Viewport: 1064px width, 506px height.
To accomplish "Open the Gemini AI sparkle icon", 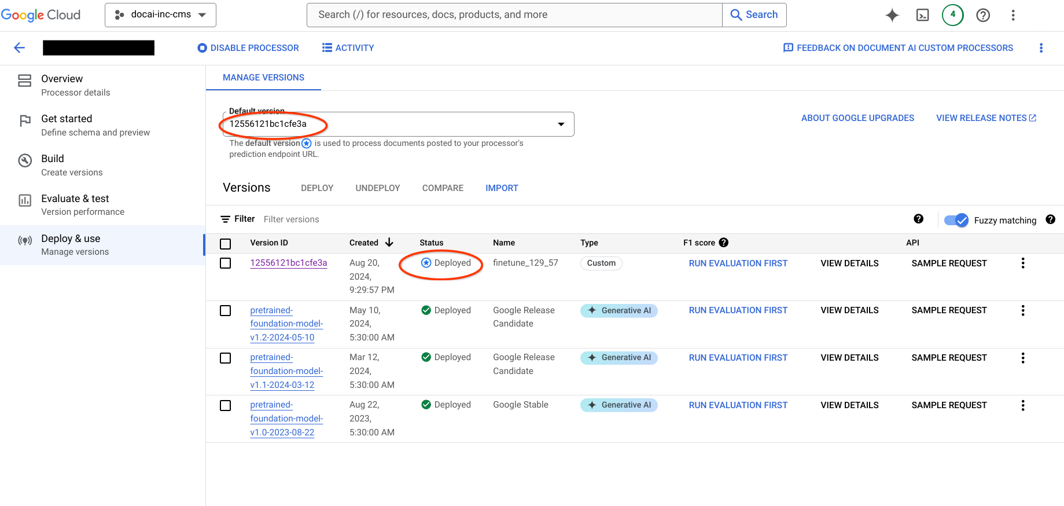I will tap(892, 15).
